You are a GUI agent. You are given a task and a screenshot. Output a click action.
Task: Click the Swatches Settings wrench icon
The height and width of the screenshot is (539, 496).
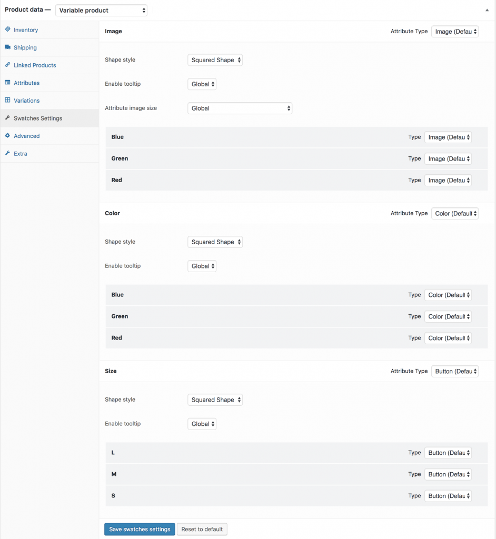pos(7,118)
